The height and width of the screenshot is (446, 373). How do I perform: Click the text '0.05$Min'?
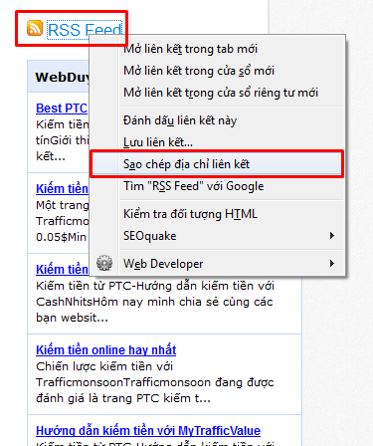pos(61,237)
